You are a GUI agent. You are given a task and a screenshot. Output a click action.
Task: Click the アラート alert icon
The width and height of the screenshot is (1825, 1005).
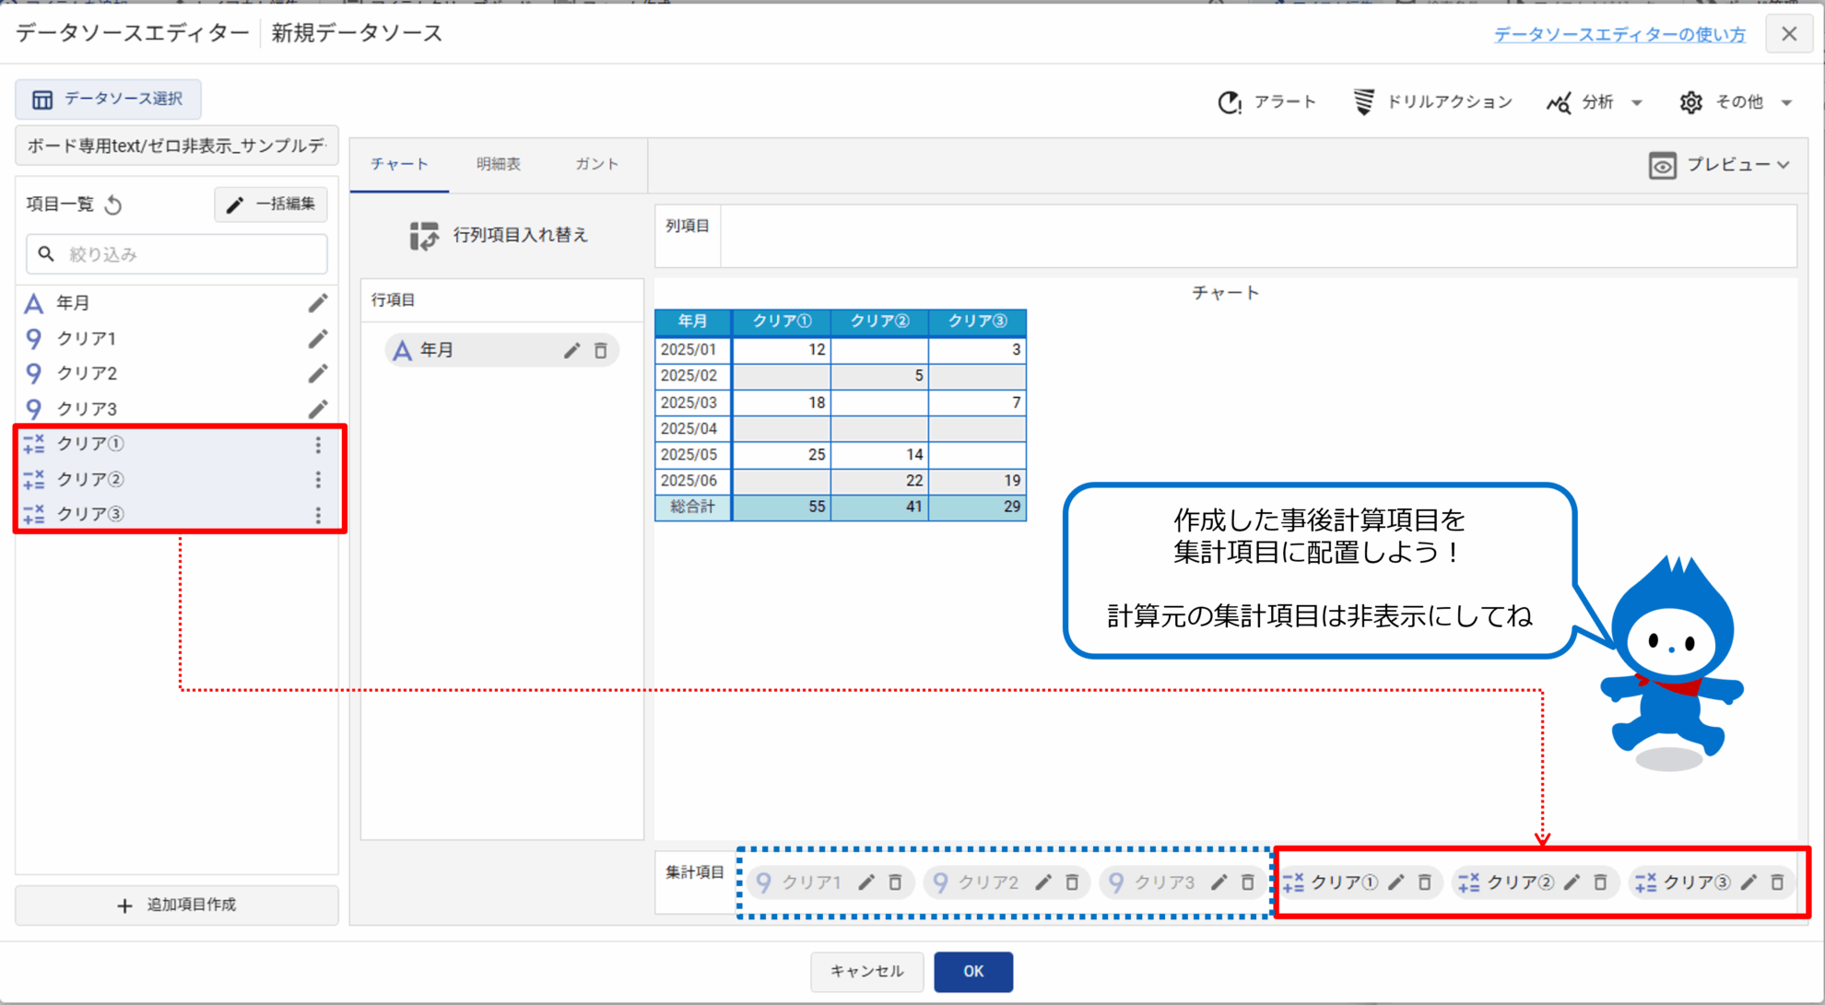tap(1230, 102)
